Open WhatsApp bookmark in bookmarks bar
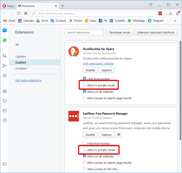The width and height of the screenshot is (182, 173). point(136,21)
